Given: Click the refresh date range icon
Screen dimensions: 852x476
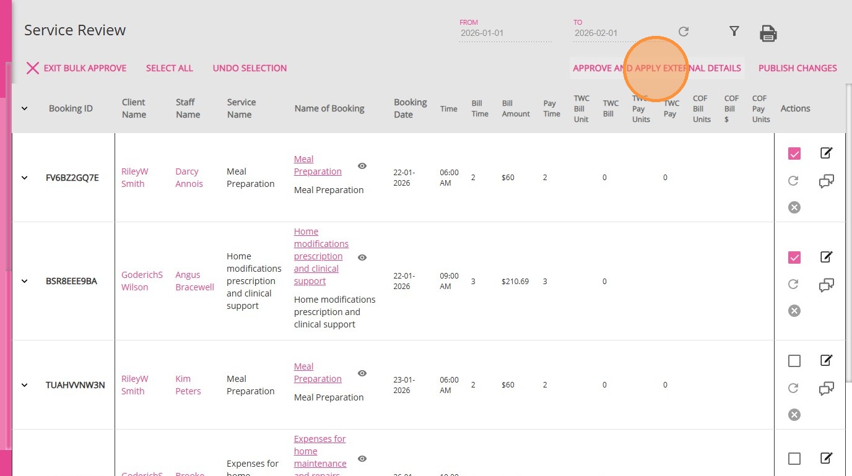Looking at the screenshot, I should (x=684, y=32).
